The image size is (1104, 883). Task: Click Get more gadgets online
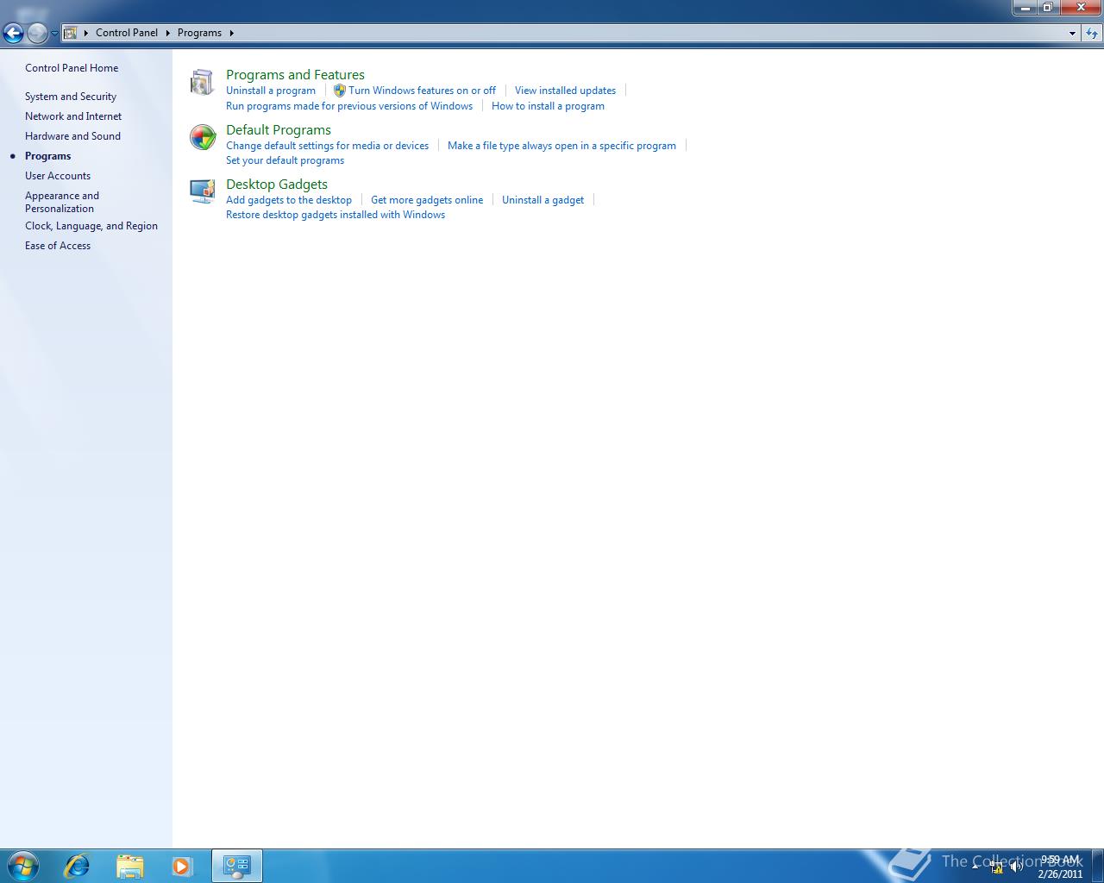427,199
